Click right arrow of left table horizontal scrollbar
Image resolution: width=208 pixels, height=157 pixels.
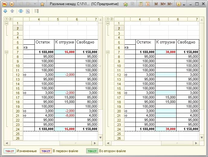[95, 143]
